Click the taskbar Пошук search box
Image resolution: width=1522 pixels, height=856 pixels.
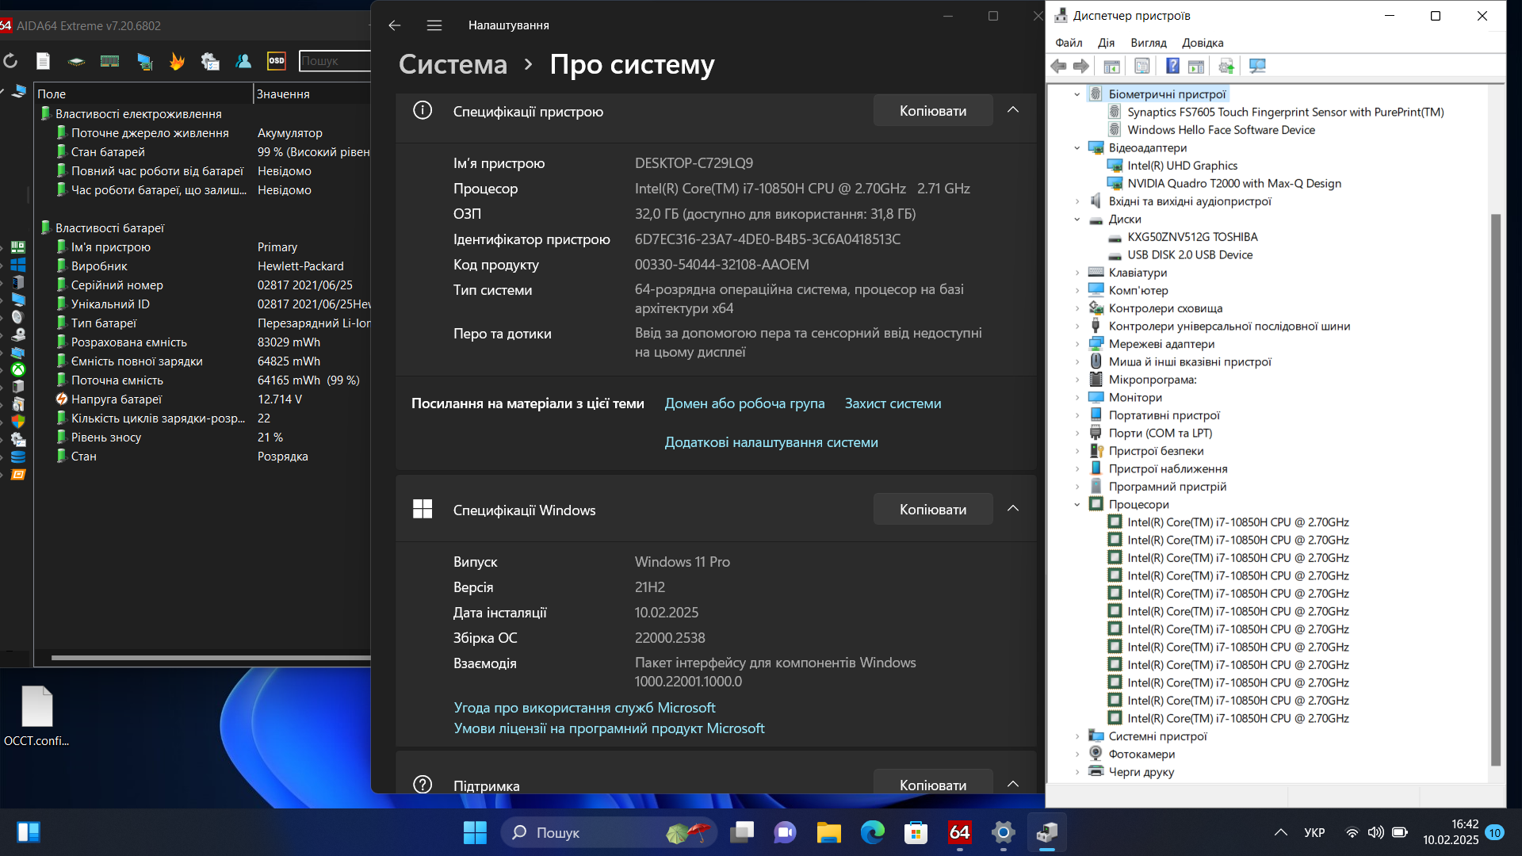coord(609,832)
